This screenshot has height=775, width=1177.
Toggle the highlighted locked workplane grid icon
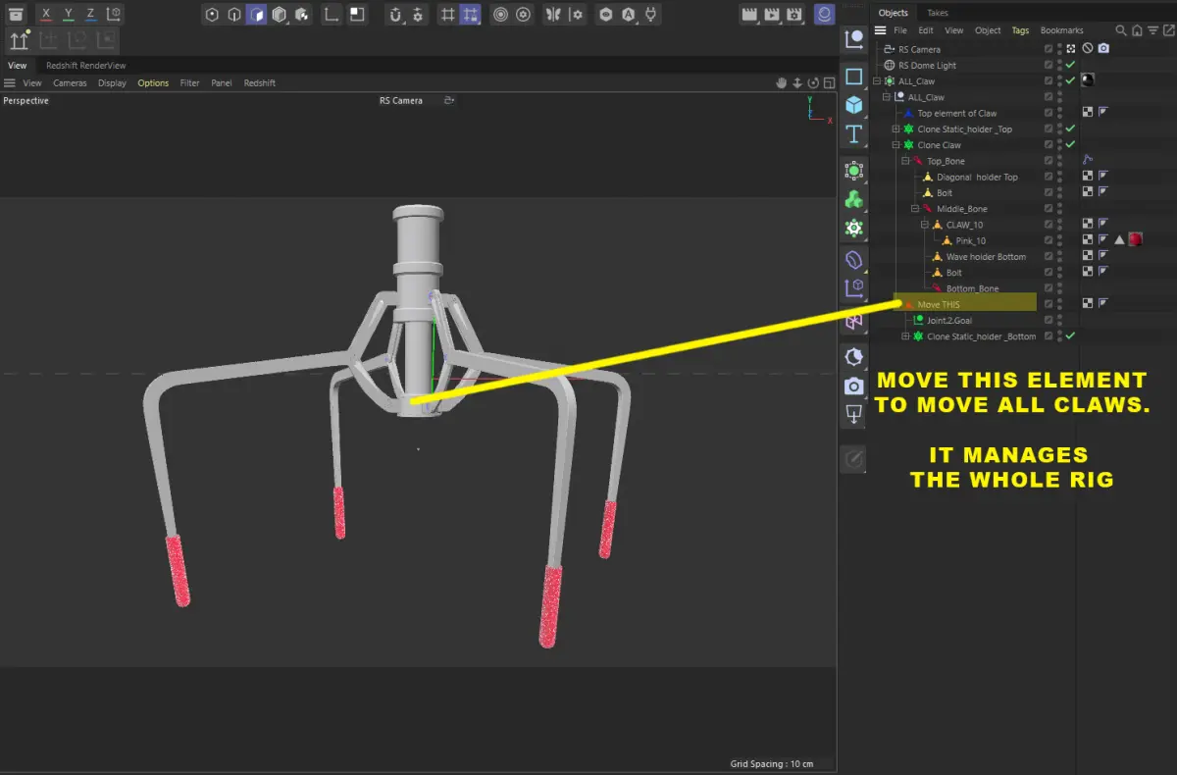tap(471, 15)
